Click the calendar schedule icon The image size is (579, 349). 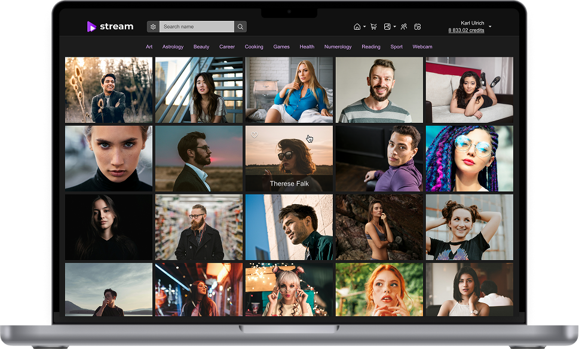point(418,27)
